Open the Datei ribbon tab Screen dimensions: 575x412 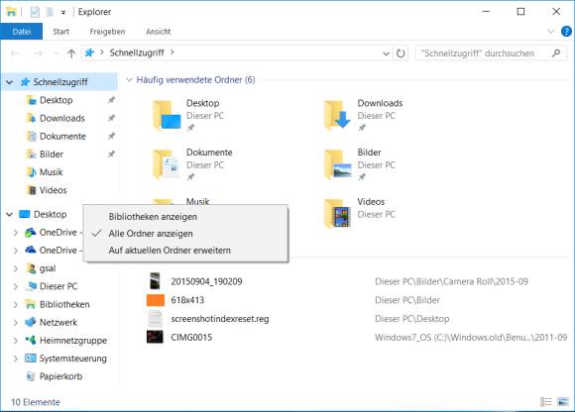(x=22, y=32)
